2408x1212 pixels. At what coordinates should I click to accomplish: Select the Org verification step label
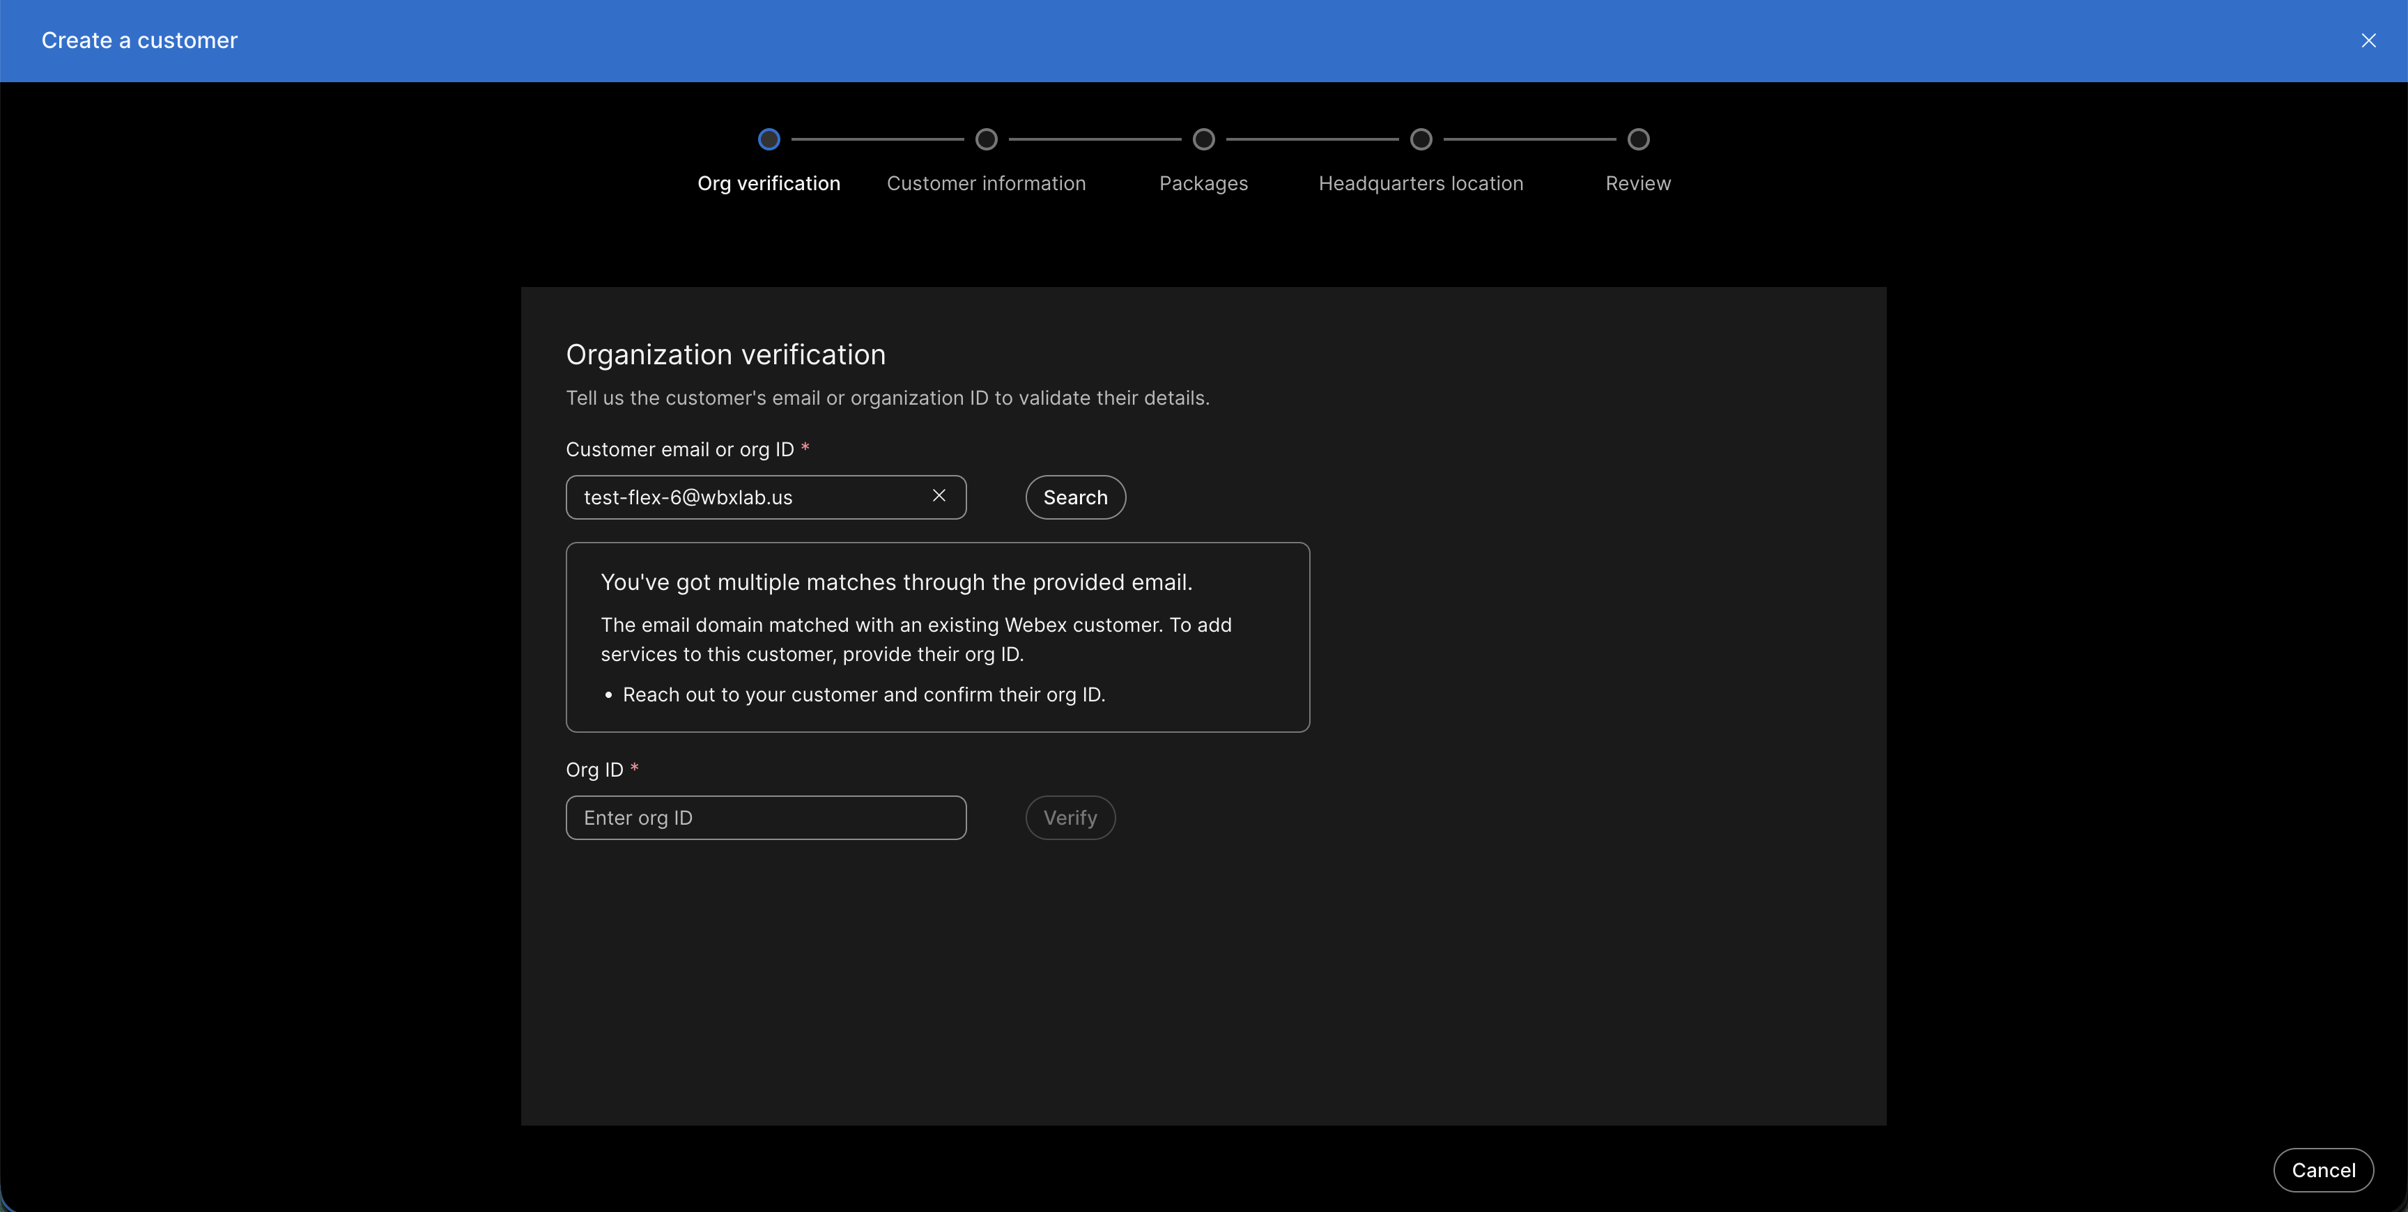pyautogui.click(x=769, y=183)
